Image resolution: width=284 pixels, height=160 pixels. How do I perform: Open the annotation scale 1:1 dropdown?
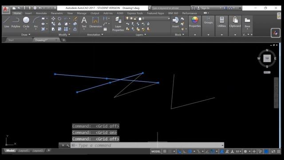click(x=238, y=151)
